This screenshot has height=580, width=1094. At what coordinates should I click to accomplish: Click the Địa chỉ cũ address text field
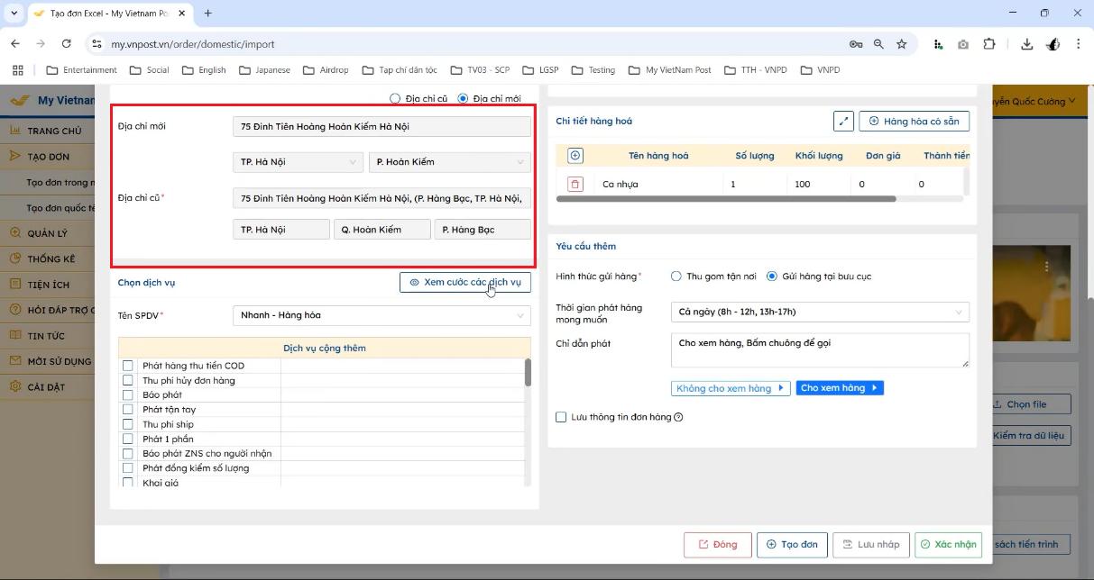382,198
